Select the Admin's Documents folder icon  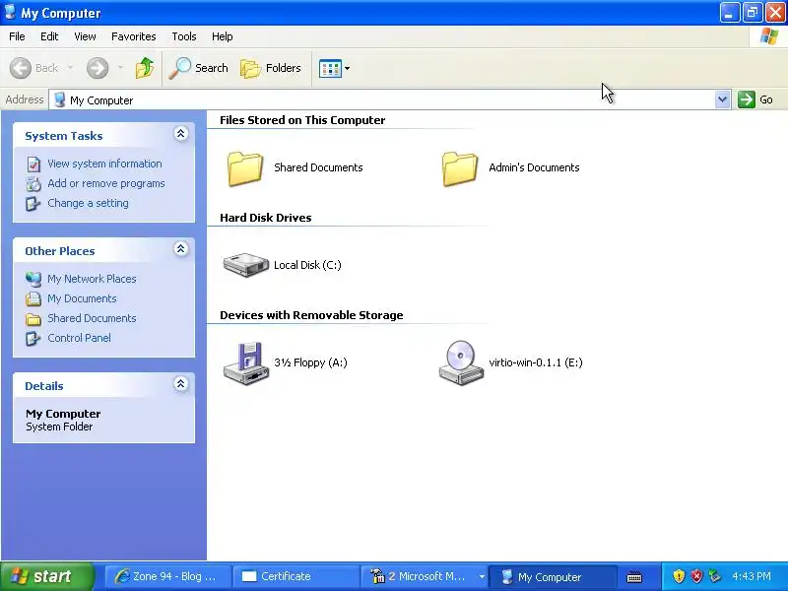[460, 168]
